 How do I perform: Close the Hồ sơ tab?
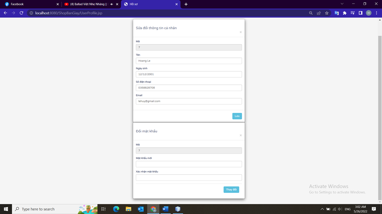tap(176, 4)
